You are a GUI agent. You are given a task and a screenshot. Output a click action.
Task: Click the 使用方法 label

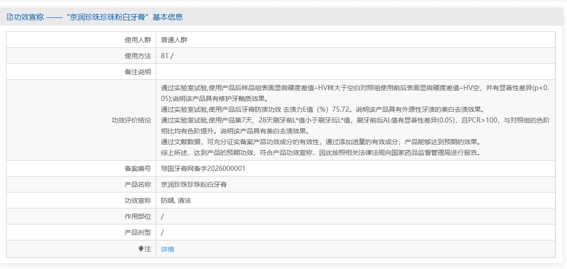point(138,56)
